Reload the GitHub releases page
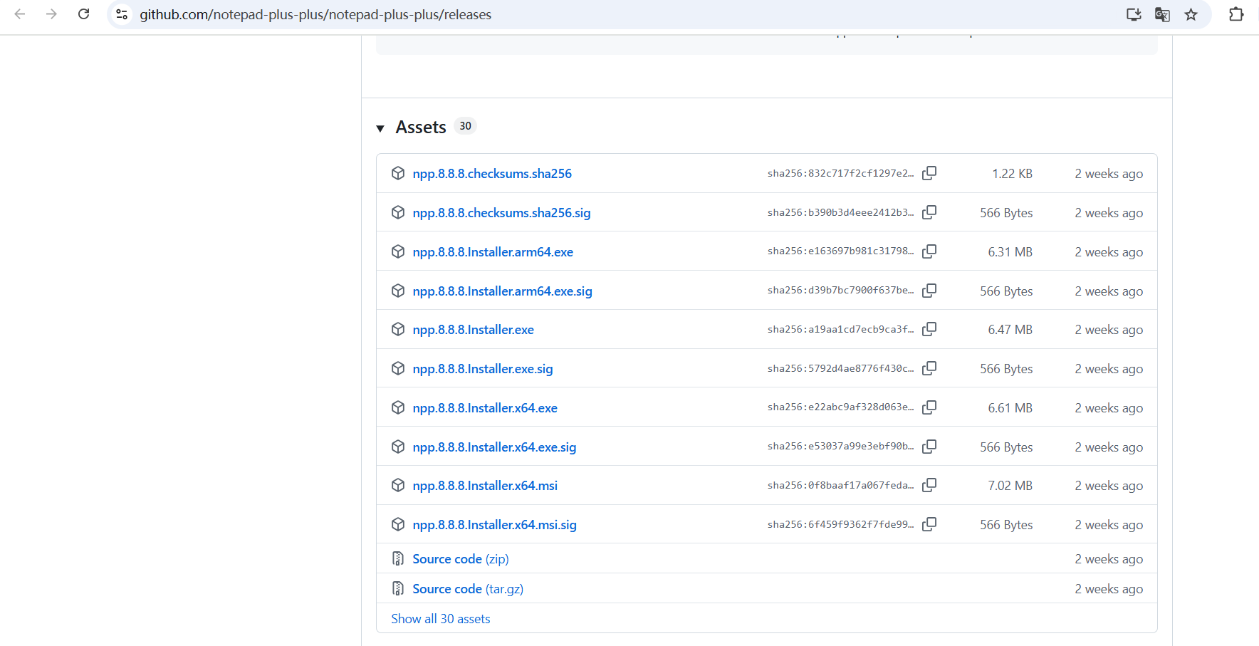Screen dimensions: 1259x646 (83, 14)
